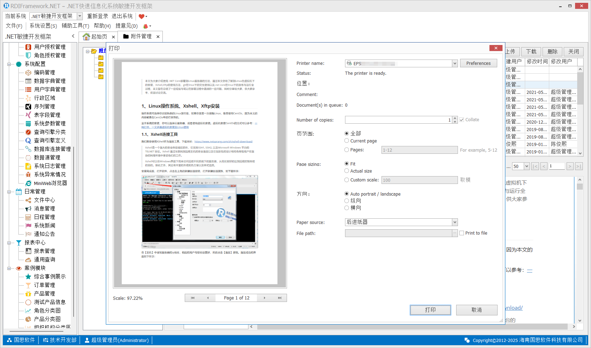This screenshot has width=591, height=348.
Task: Click the Preferences button
Action: click(x=478, y=63)
